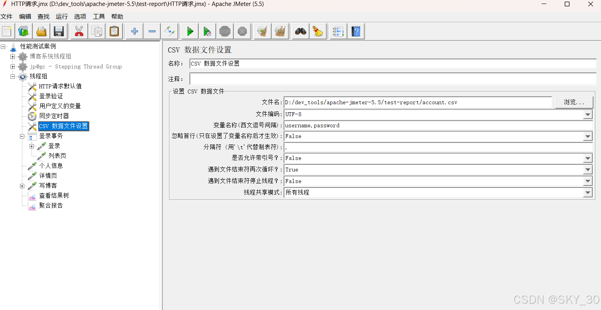The width and height of the screenshot is (601, 310).
Task: Click the 分隔符 delimiter input field
Action: (438, 147)
